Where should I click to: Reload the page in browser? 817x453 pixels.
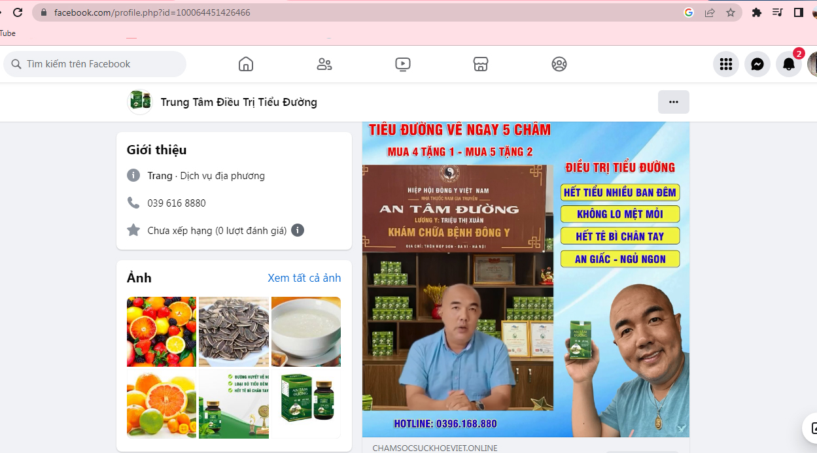(x=18, y=12)
